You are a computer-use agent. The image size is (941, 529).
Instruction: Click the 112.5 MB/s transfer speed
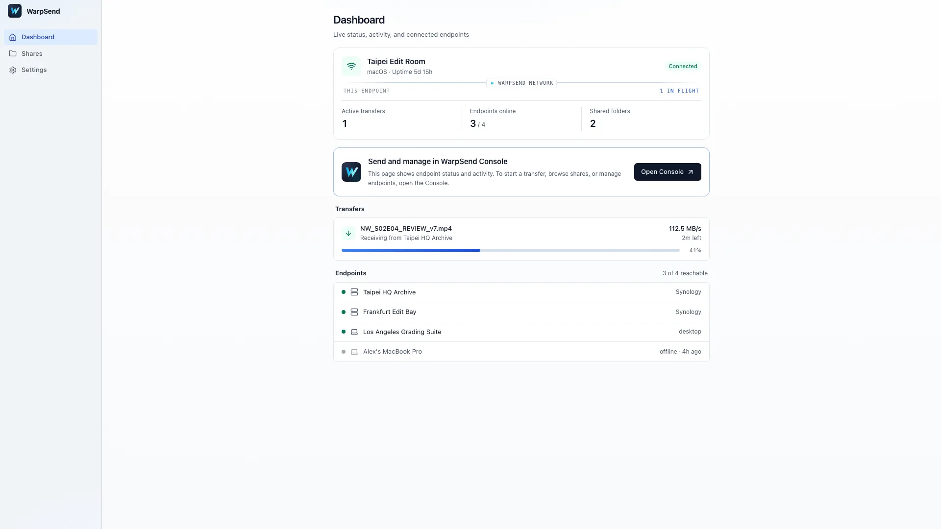(685, 229)
